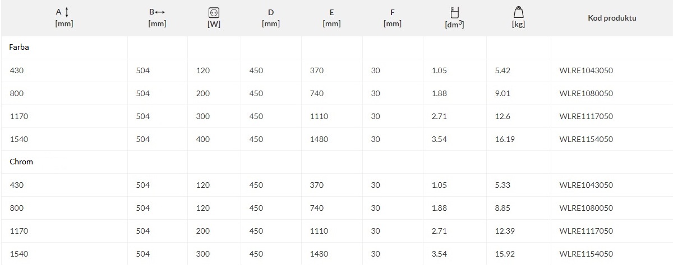Open product code in the 5.33 kg row

click(x=586, y=185)
